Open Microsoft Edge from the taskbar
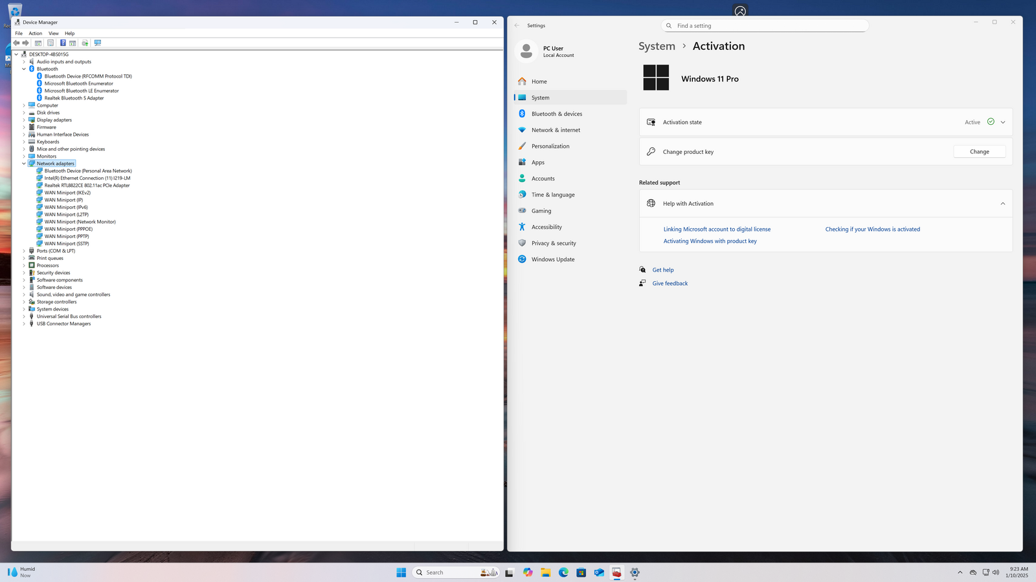Viewport: 1036px width, 582px height. (563, 572)
